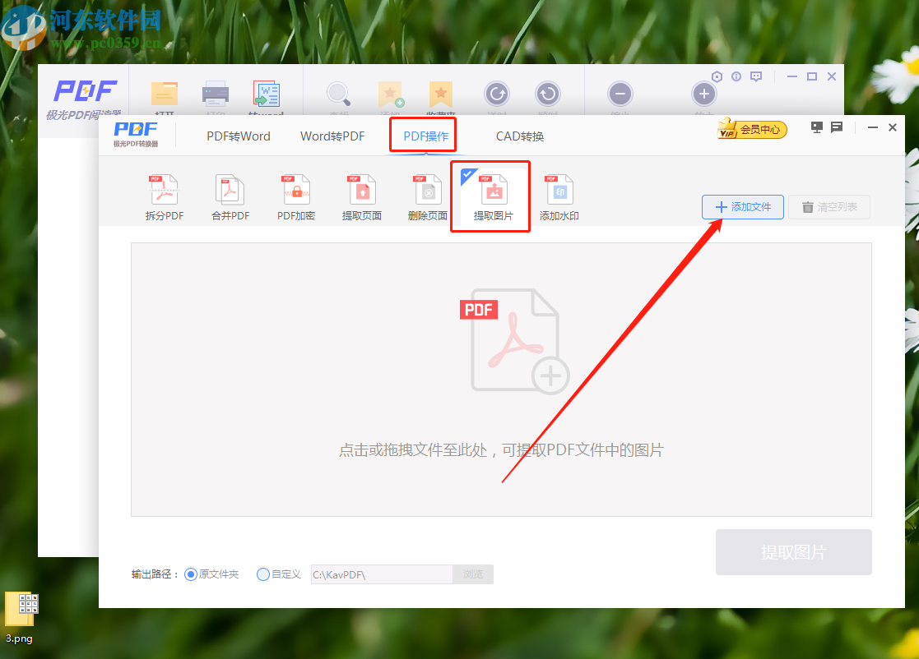The width and height of the screenshot is (919, 659).
Task: Click the 打开 open file icon in reader toolbar
Action: tap(164, 94)
